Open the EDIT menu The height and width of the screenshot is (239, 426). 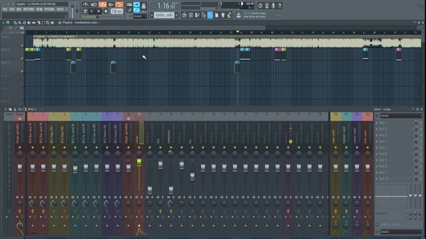12,9
